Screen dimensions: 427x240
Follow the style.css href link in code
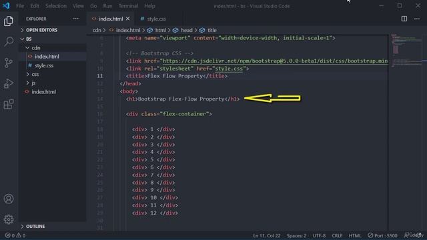229,69
